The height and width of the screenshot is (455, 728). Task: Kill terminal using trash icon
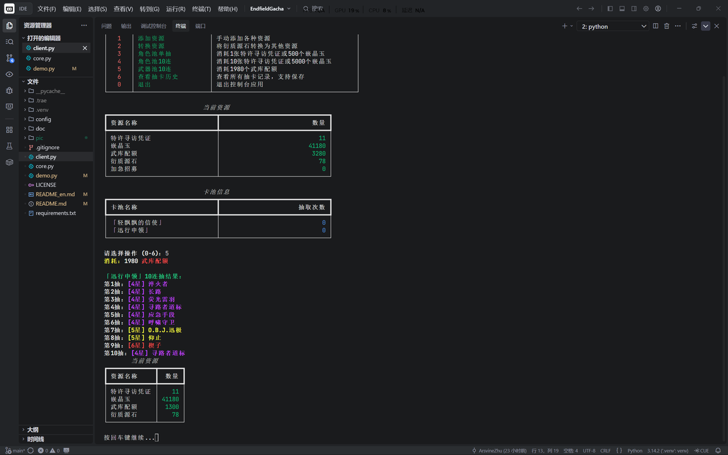point(667,26)
